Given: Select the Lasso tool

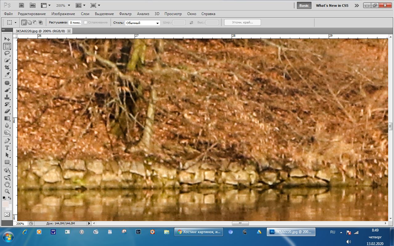Looking at the screenshot, I should (x=7, y=53).
